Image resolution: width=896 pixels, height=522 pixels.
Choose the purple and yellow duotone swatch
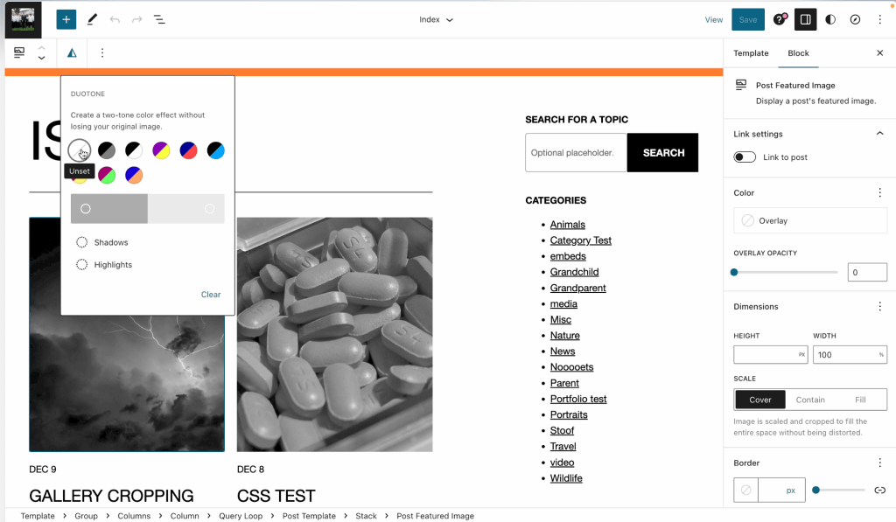click(x=161, y=150)
